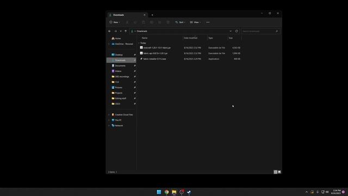Expand the This PC node

point(109,120)
